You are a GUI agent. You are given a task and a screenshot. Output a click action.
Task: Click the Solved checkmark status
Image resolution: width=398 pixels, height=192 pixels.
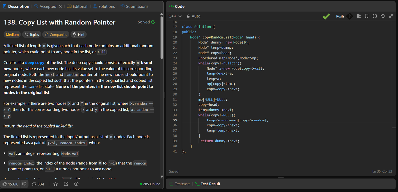146,22
